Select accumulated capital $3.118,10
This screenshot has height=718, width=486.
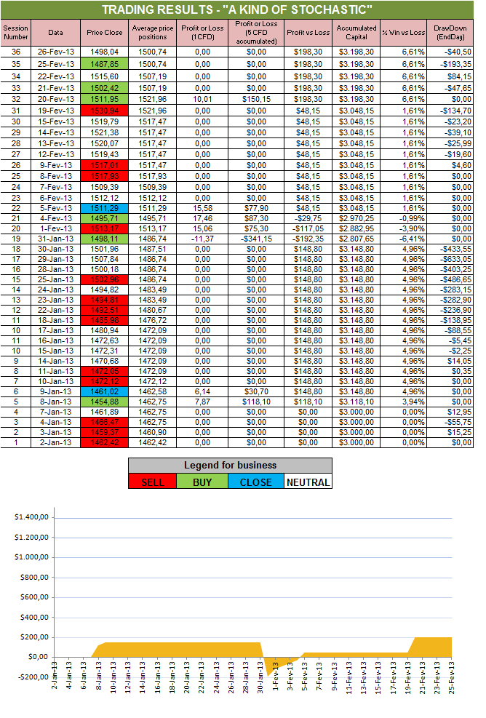coord(356,402)
